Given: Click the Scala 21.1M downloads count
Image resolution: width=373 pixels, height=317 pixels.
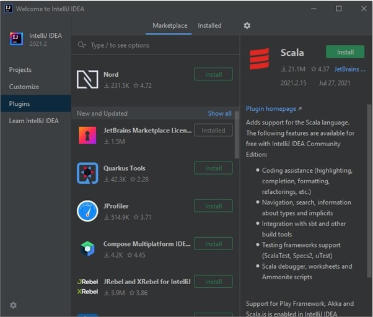Looking at the screenshot, I should point(293,69).
